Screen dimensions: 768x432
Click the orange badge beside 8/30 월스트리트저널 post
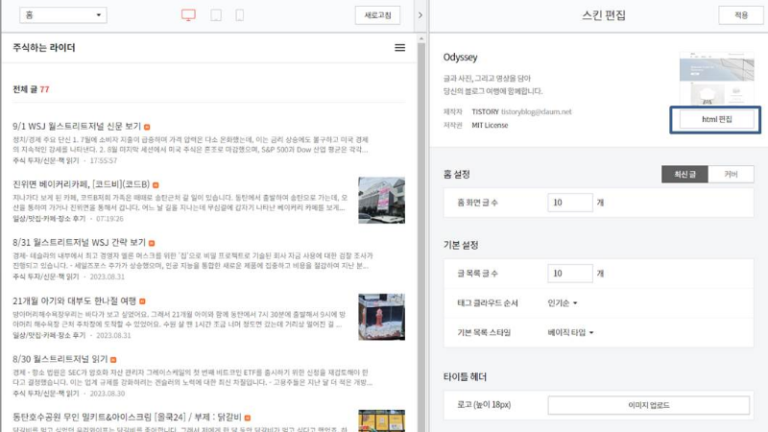pyautogui.click(x=113, y=359)
